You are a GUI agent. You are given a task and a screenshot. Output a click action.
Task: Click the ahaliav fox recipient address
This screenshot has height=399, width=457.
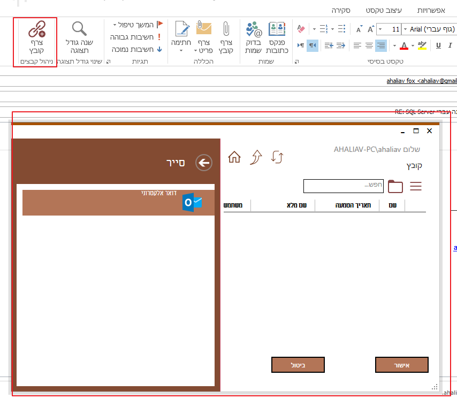(422, 81)
